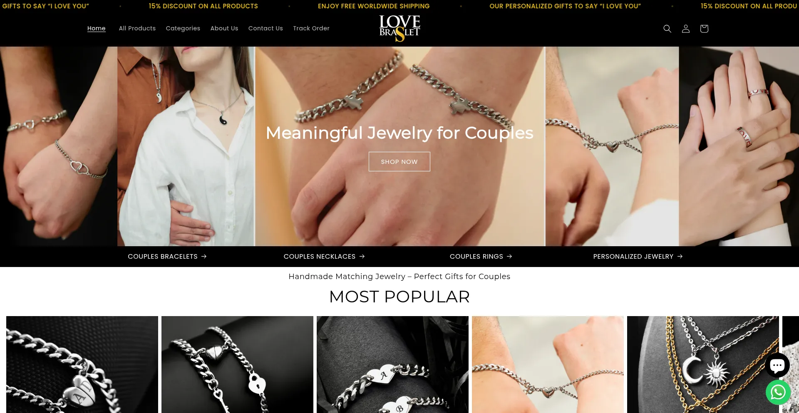Open the All Products page

(137, 28)
